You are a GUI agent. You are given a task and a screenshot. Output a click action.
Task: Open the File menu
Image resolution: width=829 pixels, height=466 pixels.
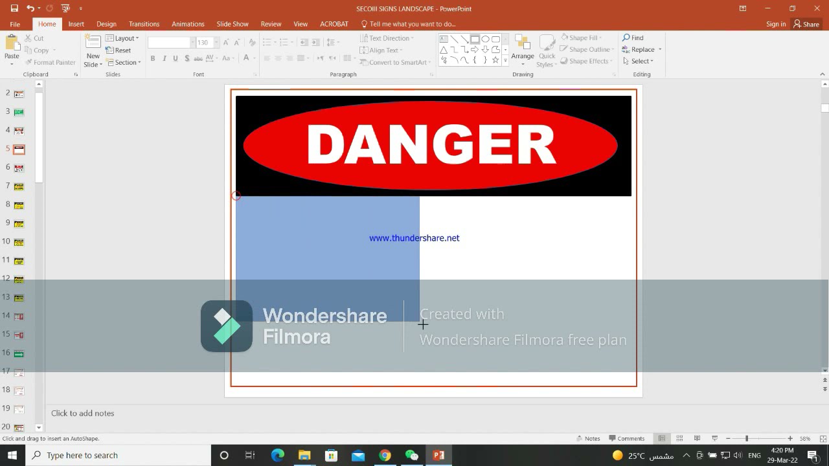click(x=15, y=24)
